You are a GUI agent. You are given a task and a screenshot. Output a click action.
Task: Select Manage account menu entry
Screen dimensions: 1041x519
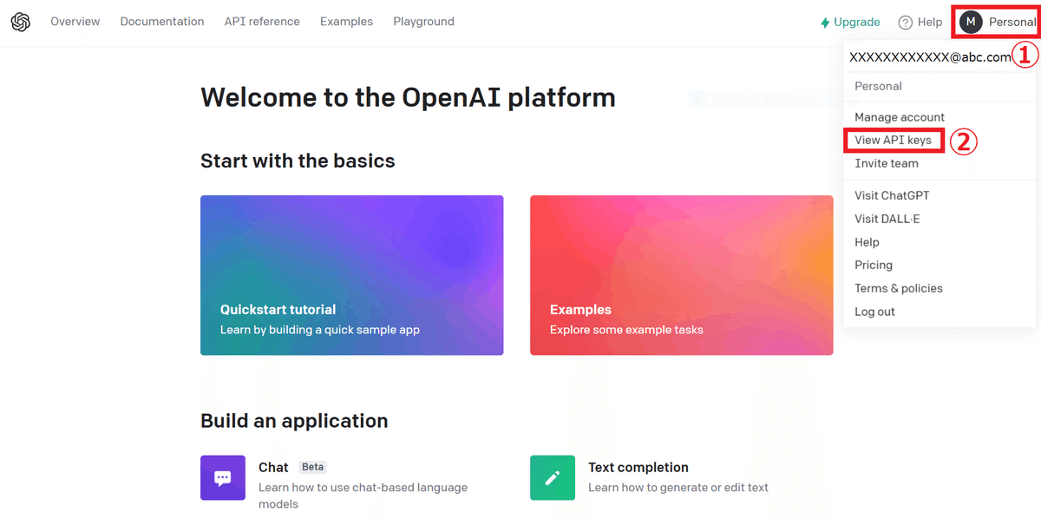pyautogui.click(x=900, y=117)
